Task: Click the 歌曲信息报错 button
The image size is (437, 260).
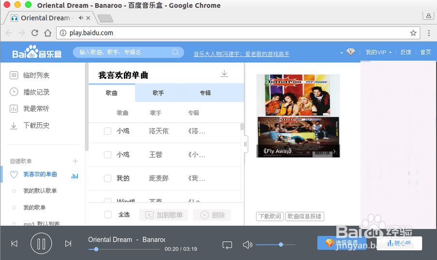Action: (x=304, y=217)
